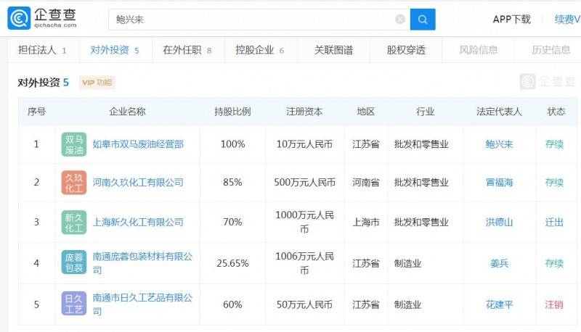The image size is (581, 332).
Task: Open 如皋市双马废油经营部 company link
Action: (x=138, y=144)
